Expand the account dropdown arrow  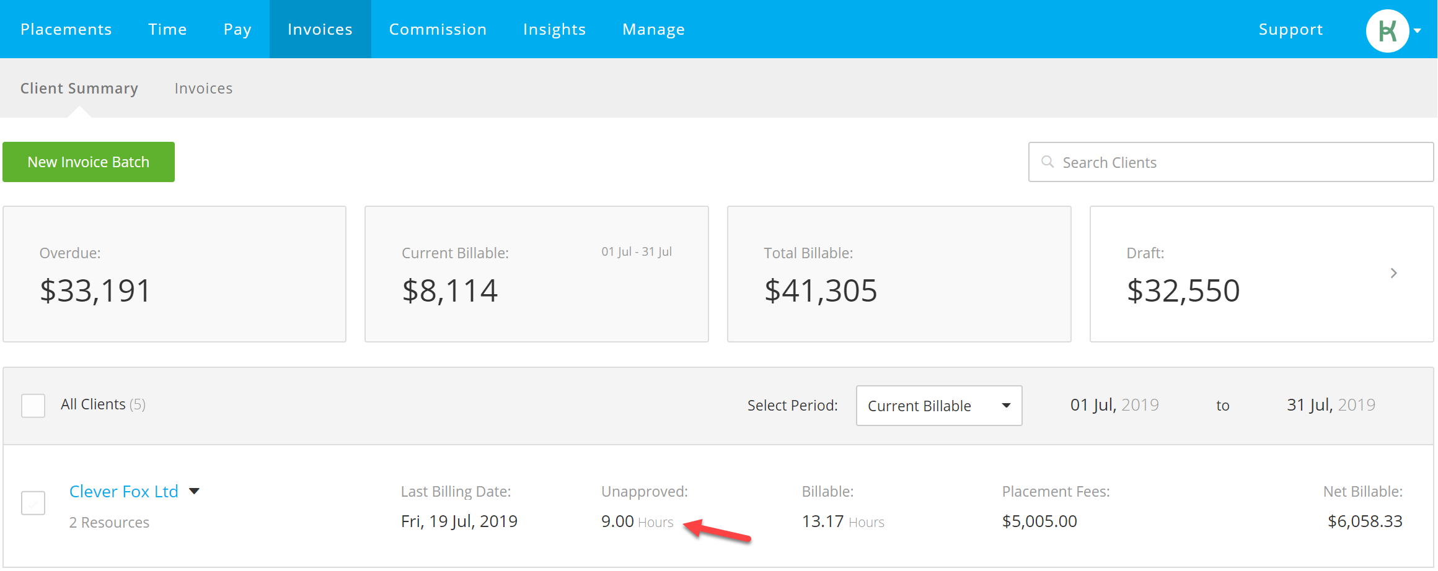[x=1418, y=30]
